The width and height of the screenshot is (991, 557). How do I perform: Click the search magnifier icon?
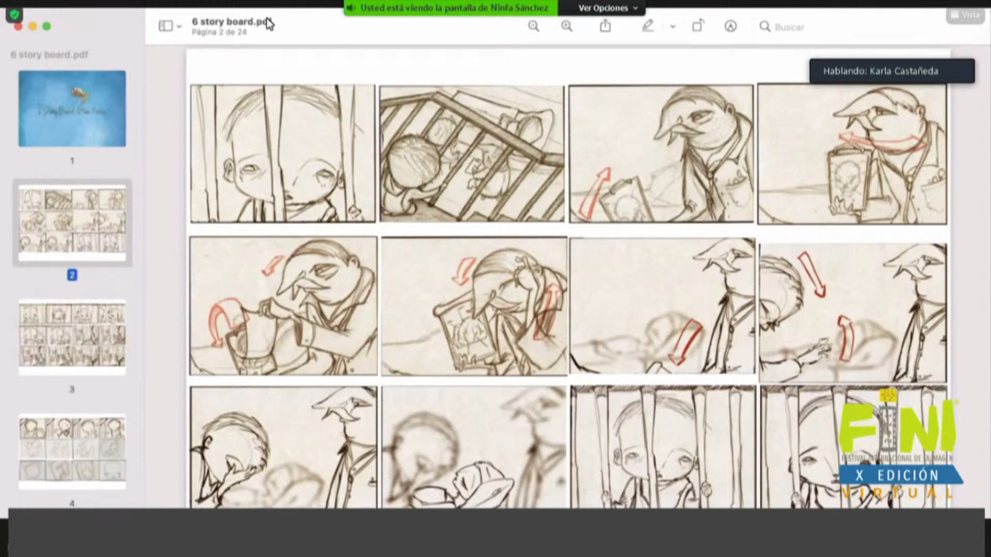pyautogui.click(x=764, y=26)
